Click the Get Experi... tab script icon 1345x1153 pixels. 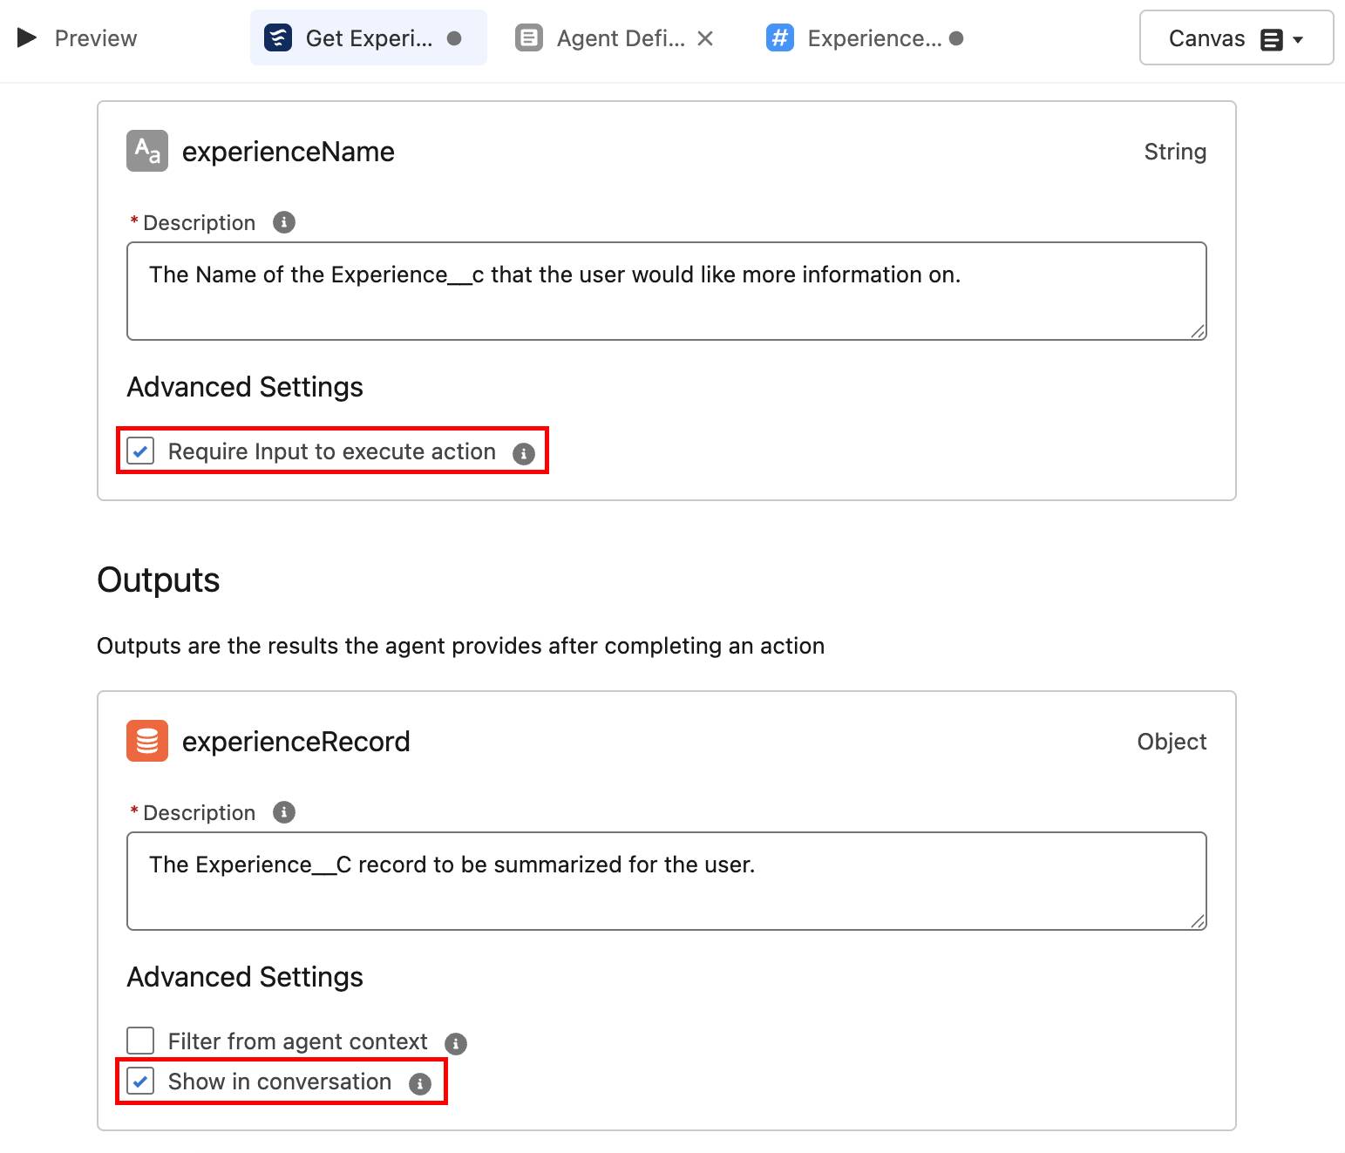tap(278, 38)
